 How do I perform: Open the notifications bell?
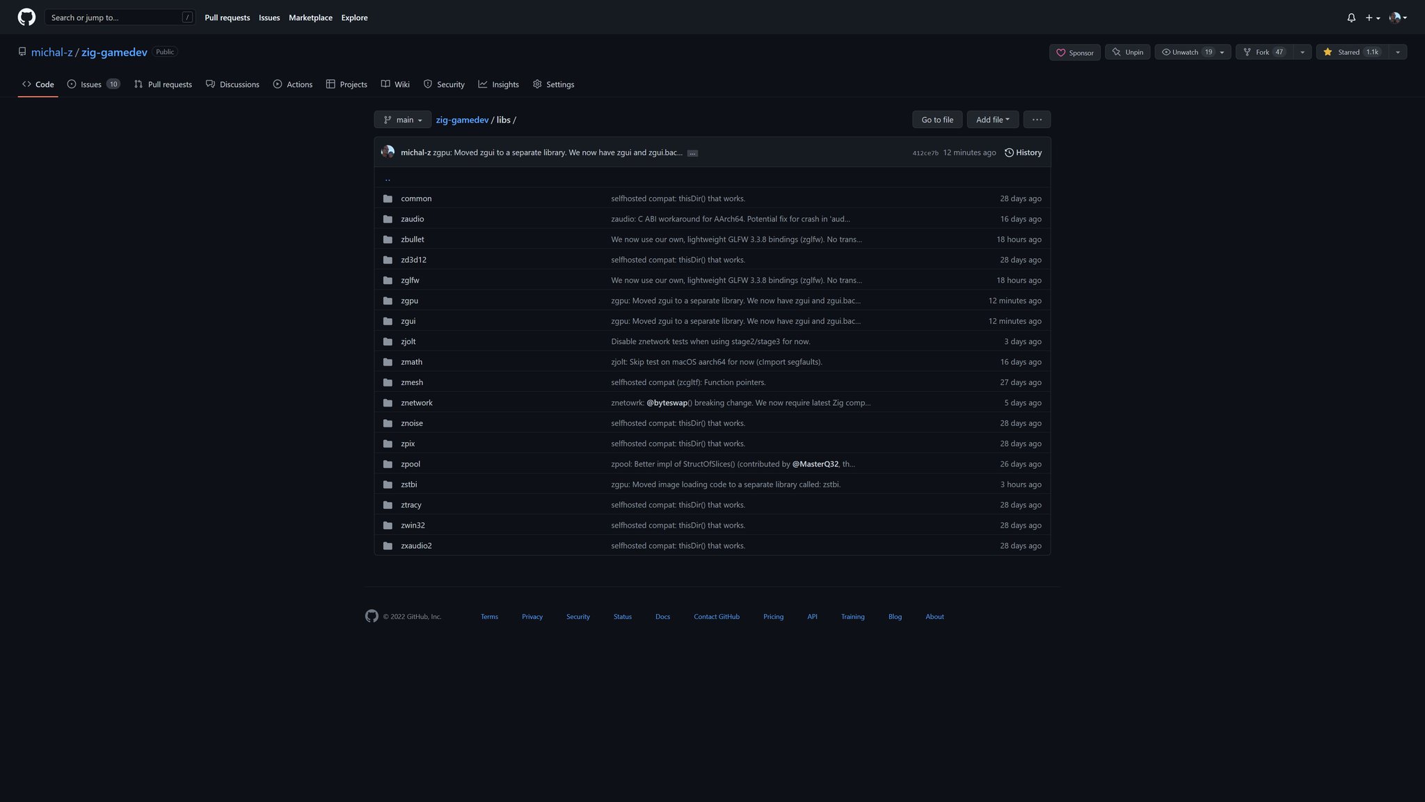(1351, 17)
